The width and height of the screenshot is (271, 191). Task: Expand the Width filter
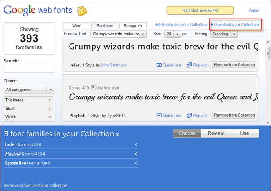(28, 117)
